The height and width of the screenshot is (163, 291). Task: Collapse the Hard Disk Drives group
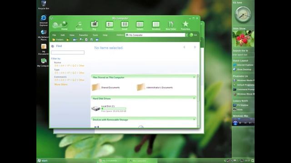pos(194,98)
